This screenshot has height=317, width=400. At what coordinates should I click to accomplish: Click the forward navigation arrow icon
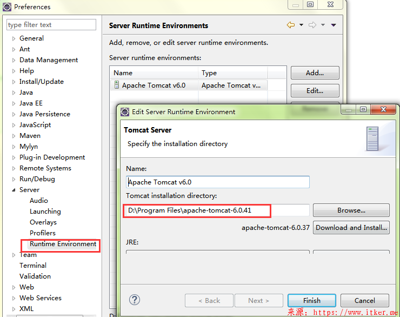pos(312,25)
